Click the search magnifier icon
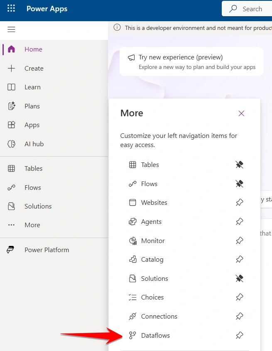 click(x=233, y=9)
